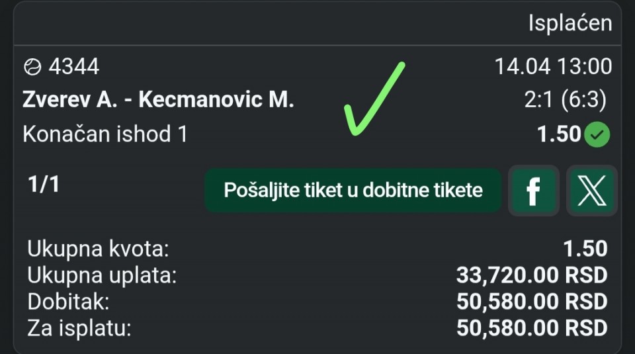Share ticket on X
635x354 pixels.
point(592,191)
